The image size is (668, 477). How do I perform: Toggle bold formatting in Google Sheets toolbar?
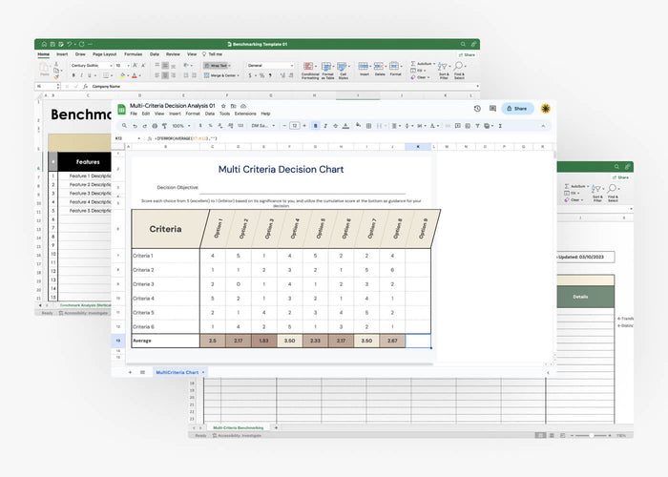click(315, 125)
